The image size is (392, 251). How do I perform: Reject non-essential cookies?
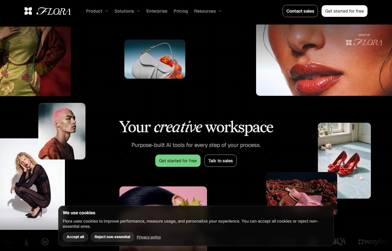112,237
